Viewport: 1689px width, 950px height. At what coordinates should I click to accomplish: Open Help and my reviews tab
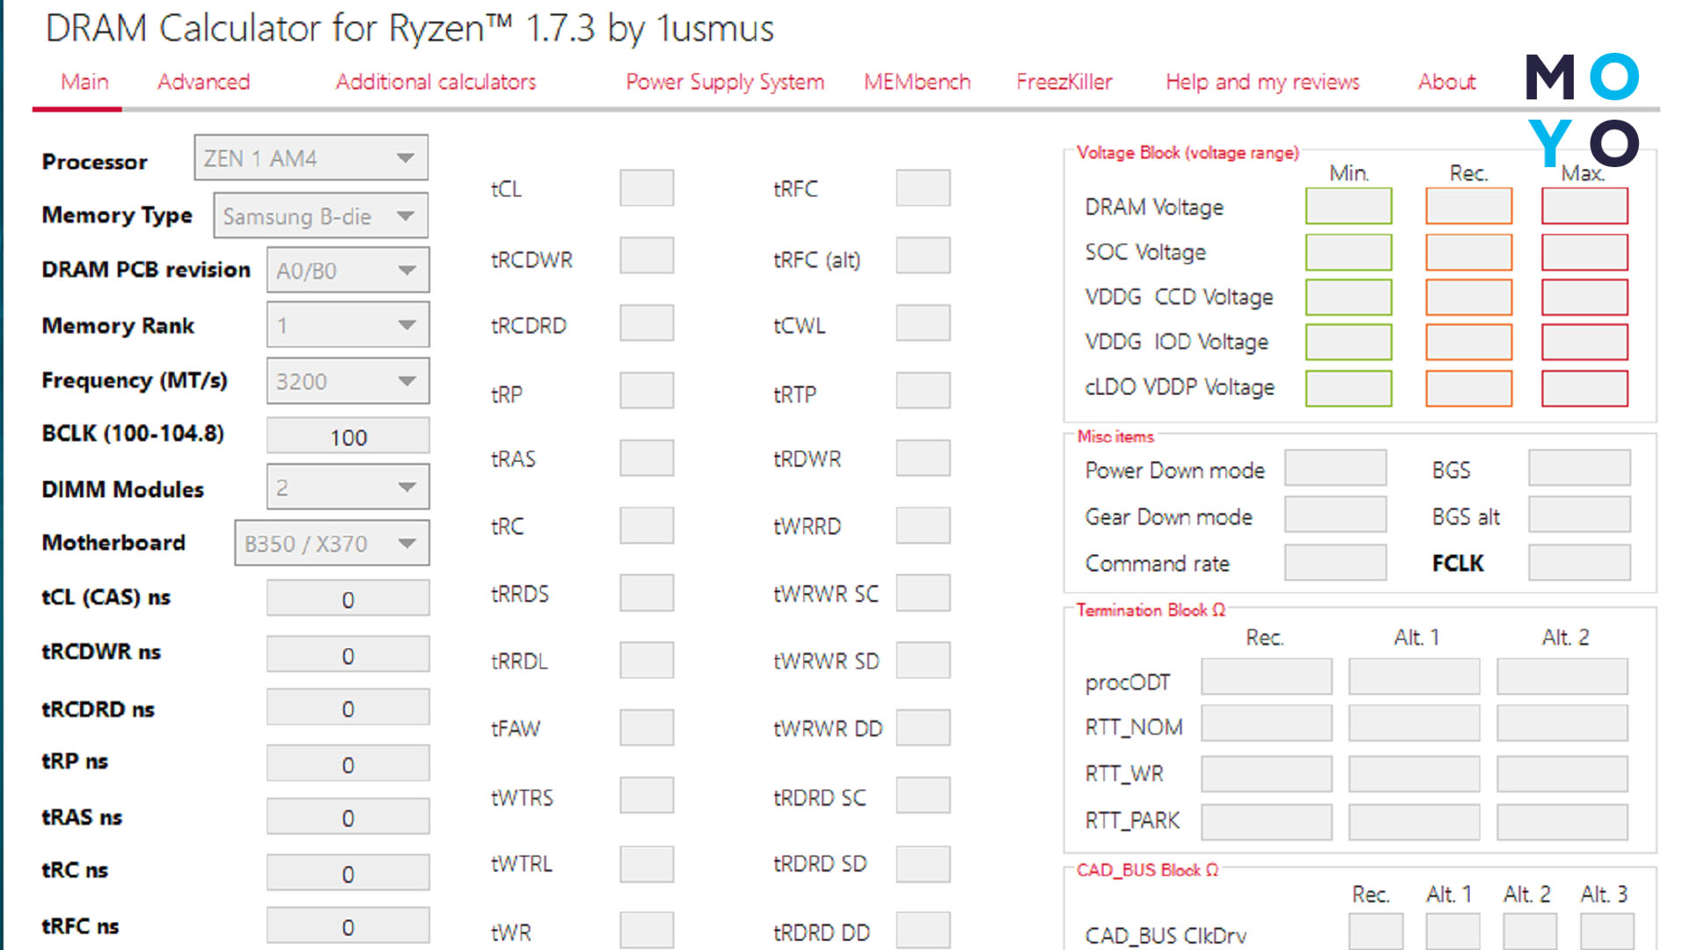(1262, 82)
